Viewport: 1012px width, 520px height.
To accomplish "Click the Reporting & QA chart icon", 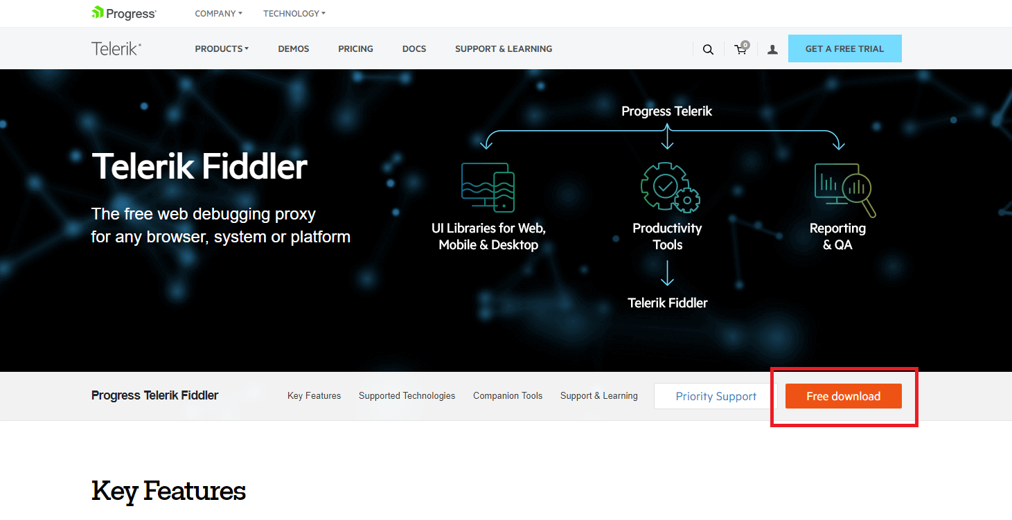I will pyautogui.click(x=845, y=190).
